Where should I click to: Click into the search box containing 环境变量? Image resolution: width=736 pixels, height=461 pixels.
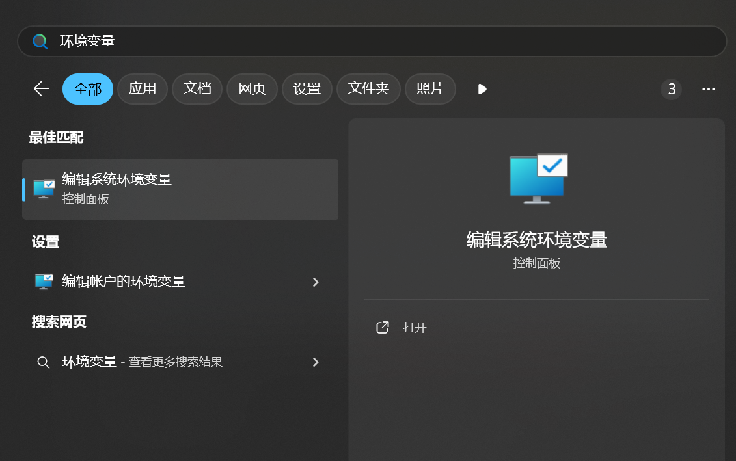coord(390,42)
